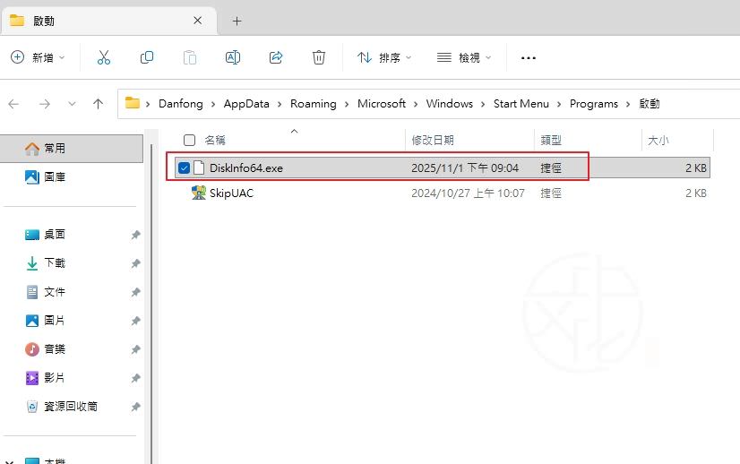The height and width of the screenshot is (464, 740).
Task: Open 資源回收筒 (Recycle Bin) in sidebar
Action: (x=72, y=407)
